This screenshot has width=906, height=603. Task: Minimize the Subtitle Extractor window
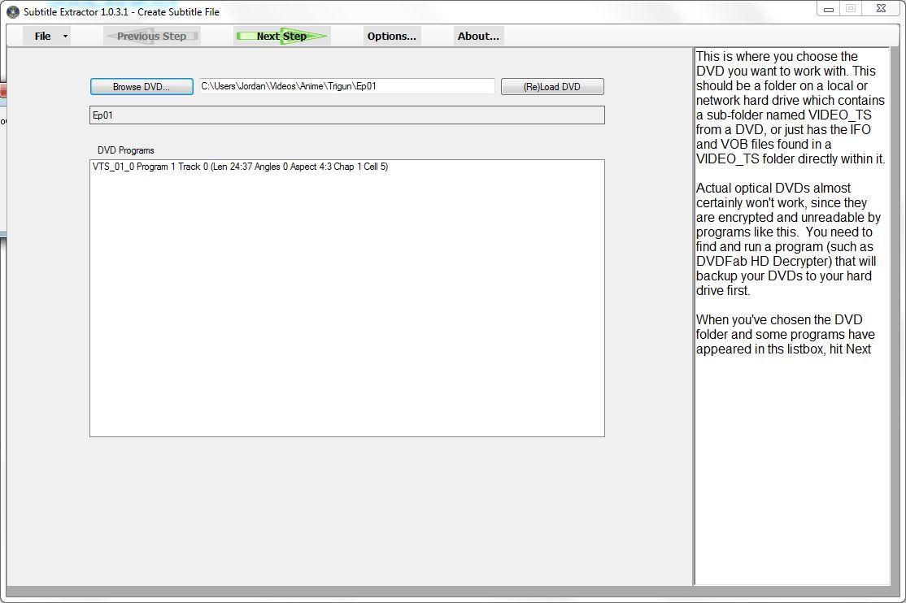tap(830, 8)
